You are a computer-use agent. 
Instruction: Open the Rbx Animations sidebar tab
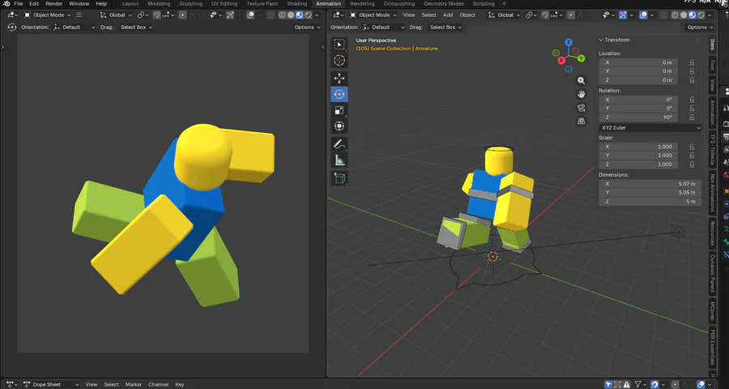pyautogui.click(x=712, y=192)
